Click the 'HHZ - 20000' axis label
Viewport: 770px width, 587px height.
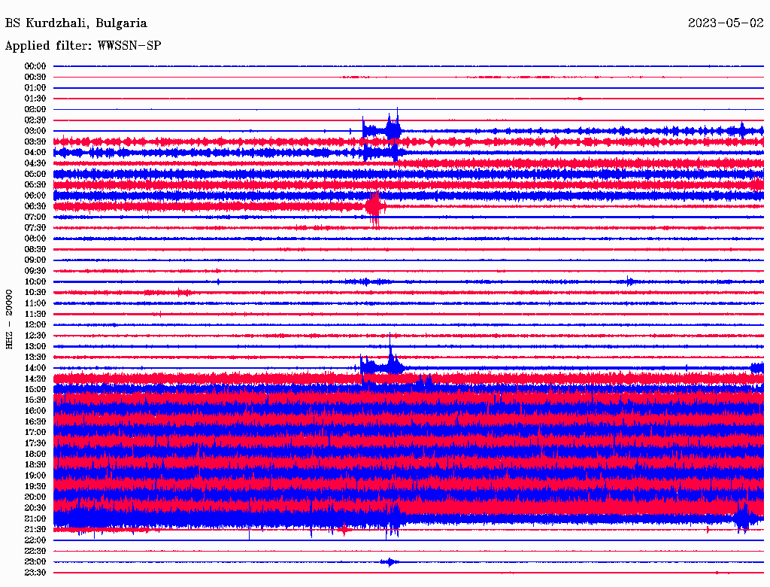click(9, 319)
